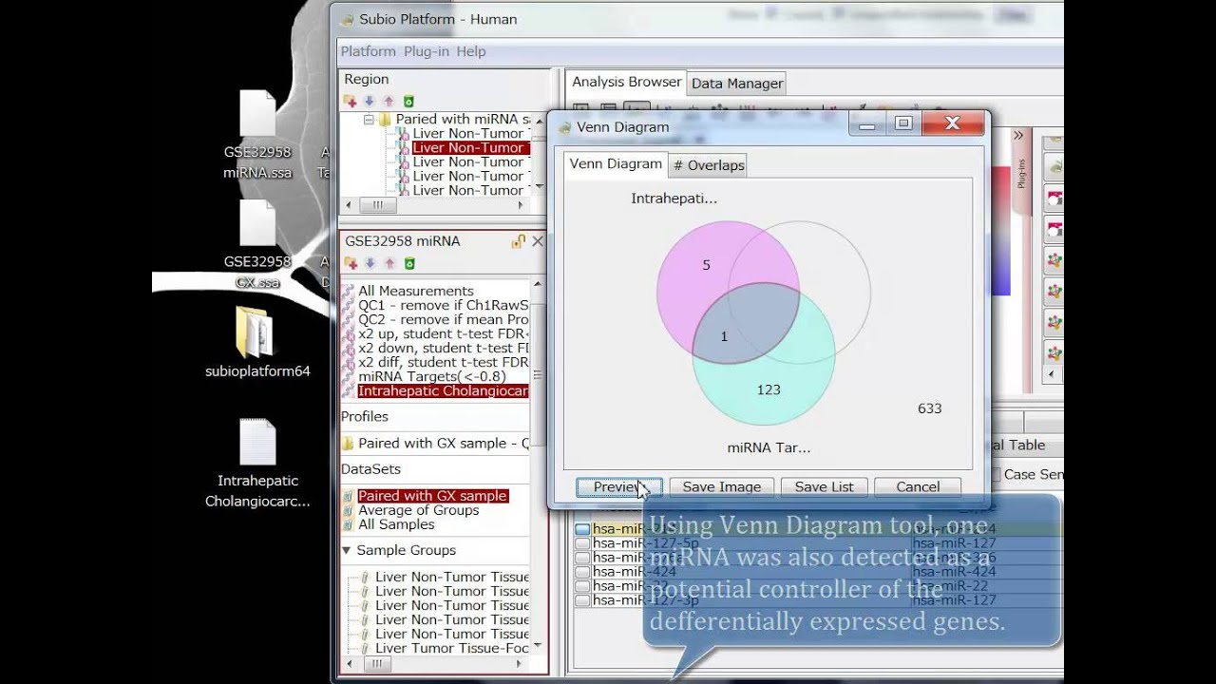1216x684 pixels.
Task: Click Sample Groups horizontal scrollbar thumb
Action: pyautogui.click(x=378, y=663)
